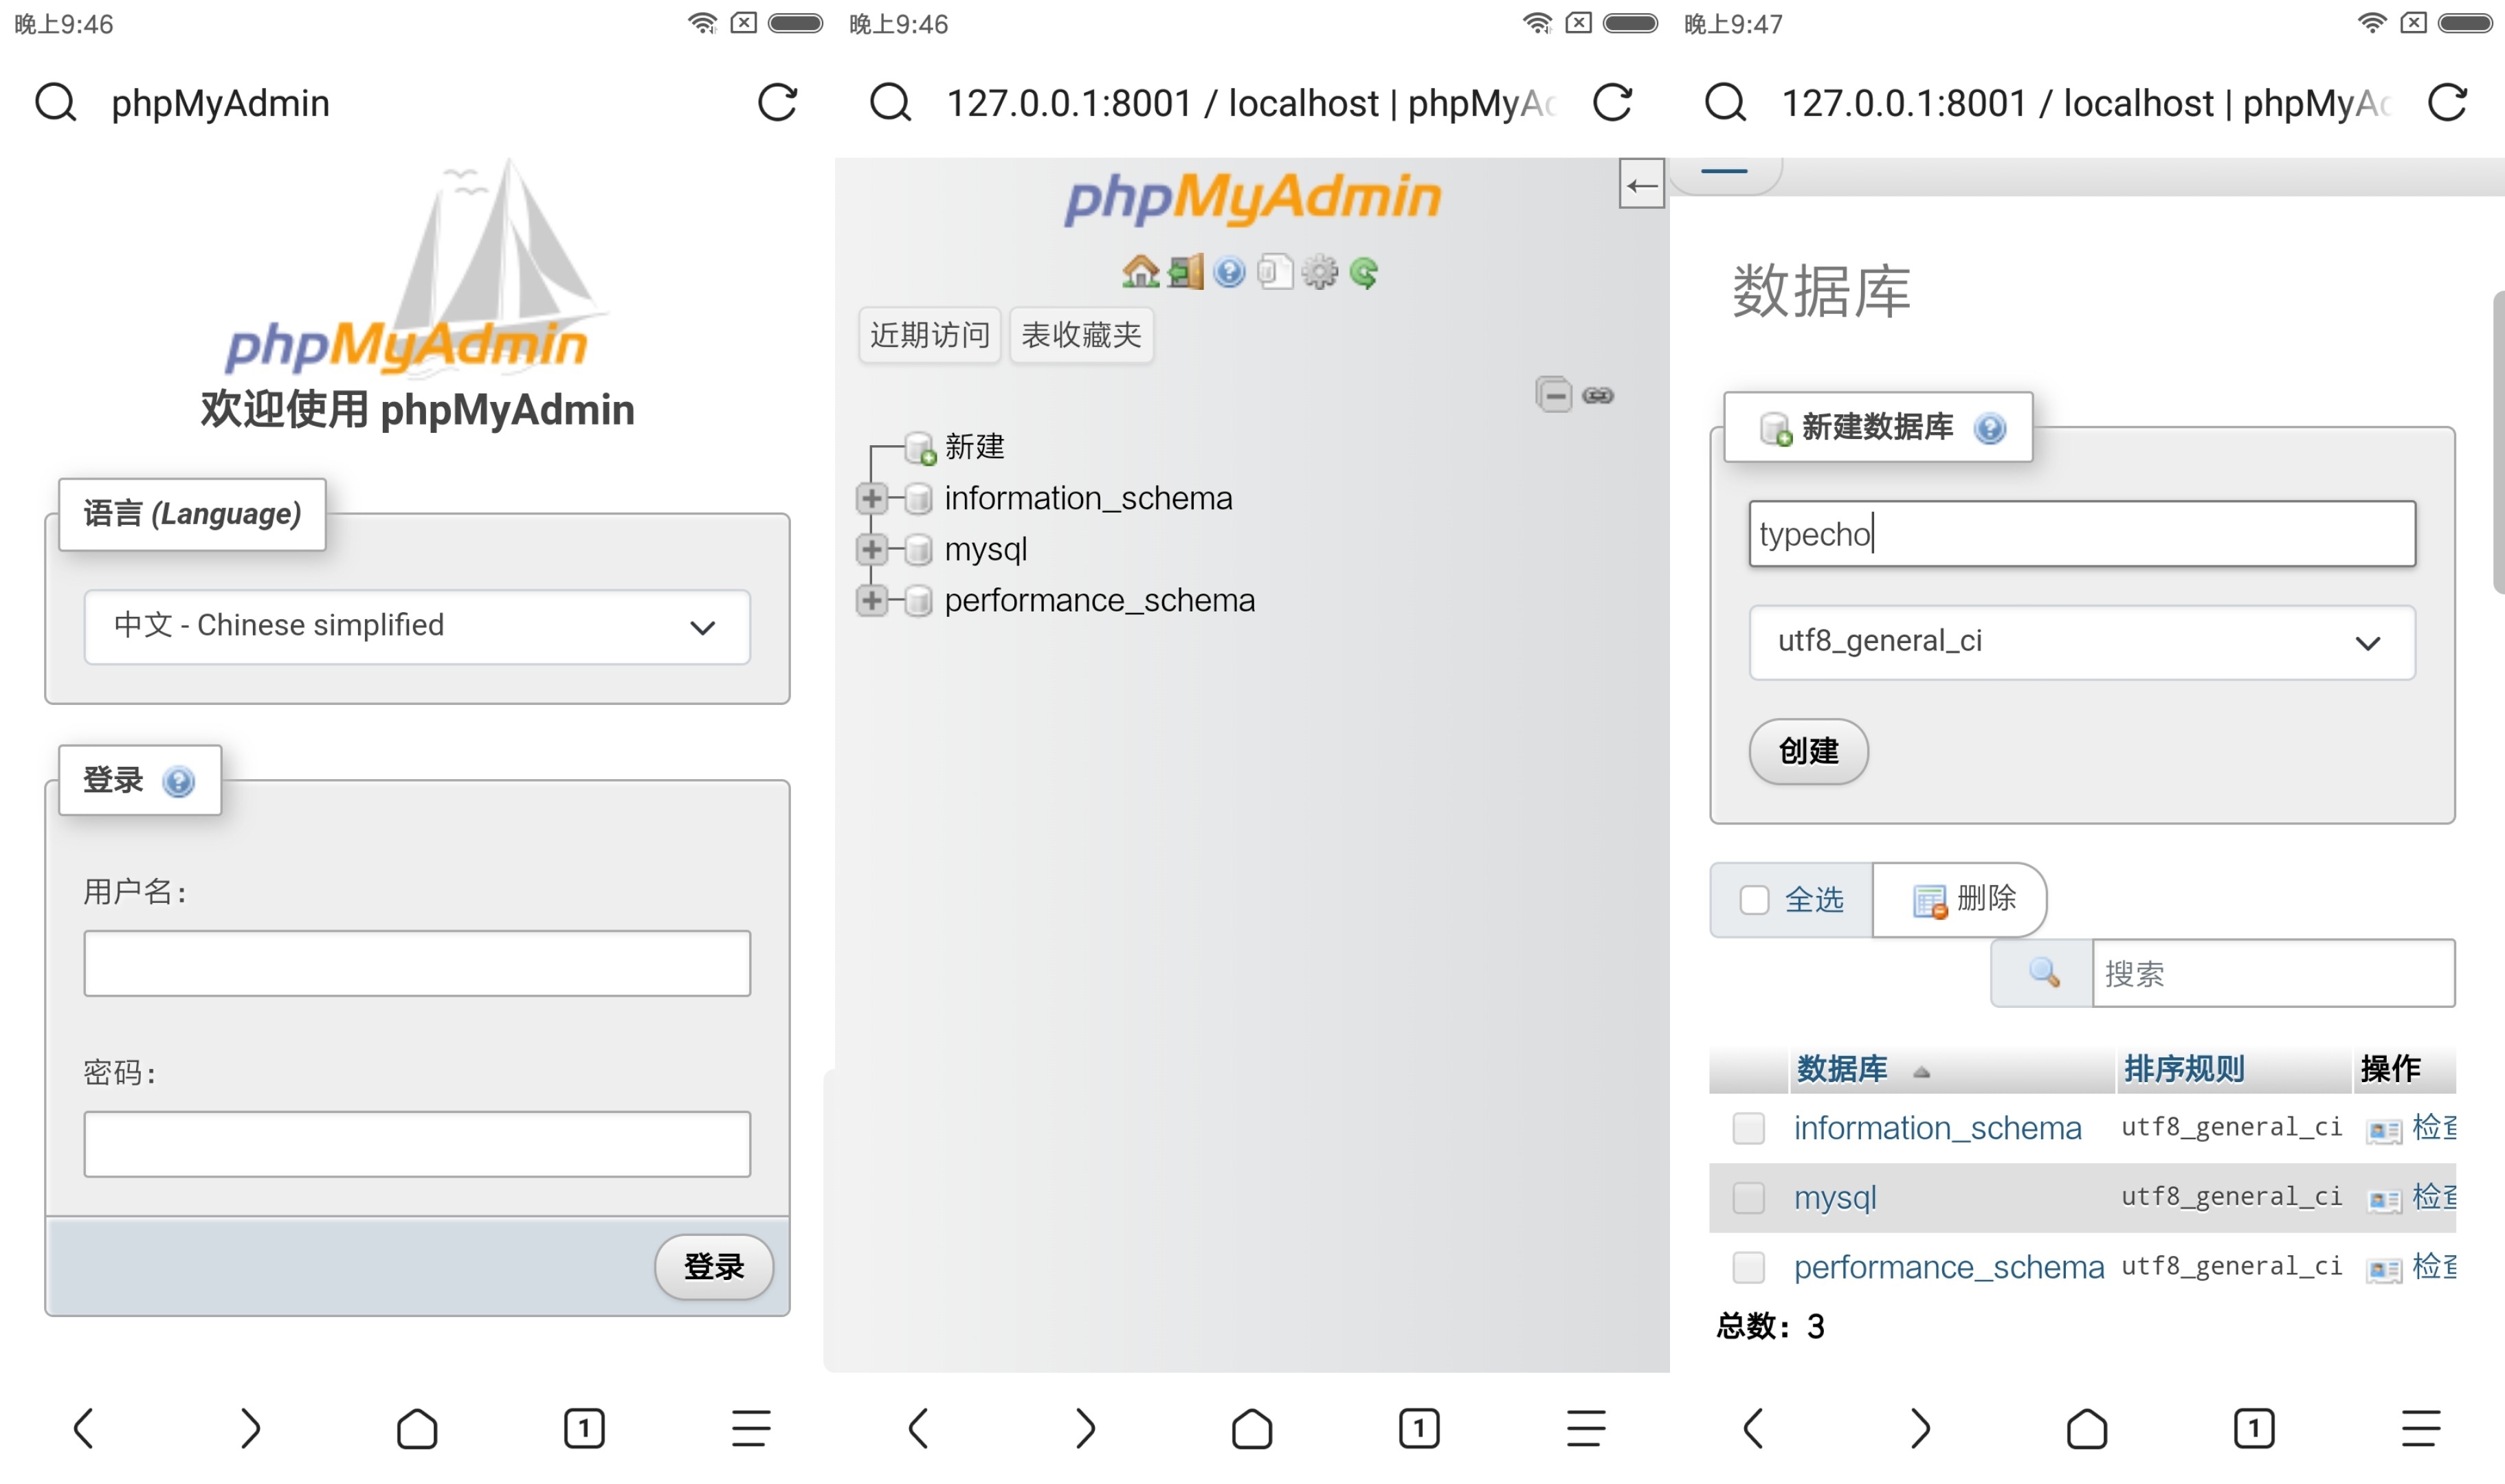Screen dimensions: 2505x1484
Task: Hide navigation panel with arrow button
Action: pyautogui.click(x=1641, y=184)
